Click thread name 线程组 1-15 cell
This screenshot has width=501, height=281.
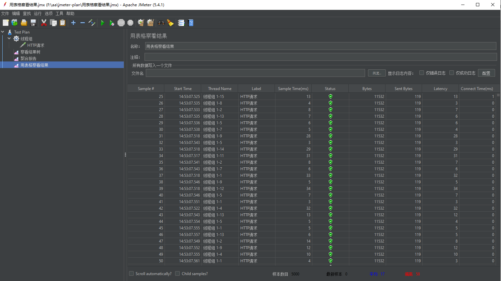219,96
